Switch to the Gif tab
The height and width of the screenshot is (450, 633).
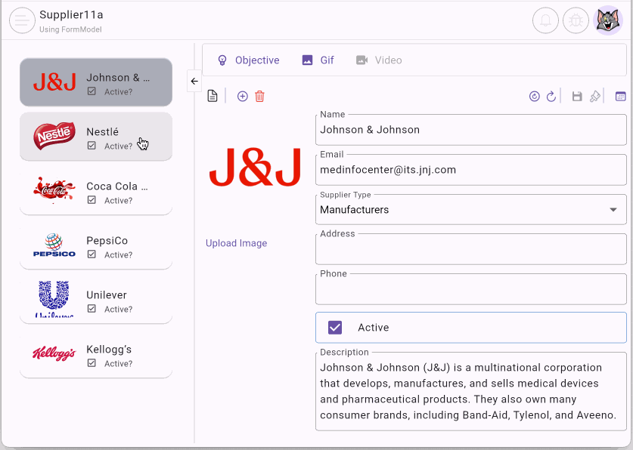pos(318,60)
